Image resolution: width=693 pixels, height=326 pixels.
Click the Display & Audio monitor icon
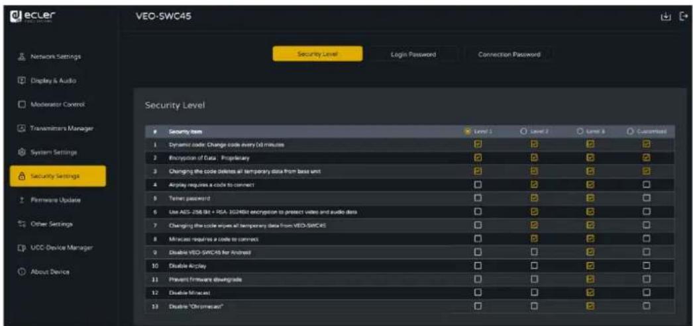point(21,81)
